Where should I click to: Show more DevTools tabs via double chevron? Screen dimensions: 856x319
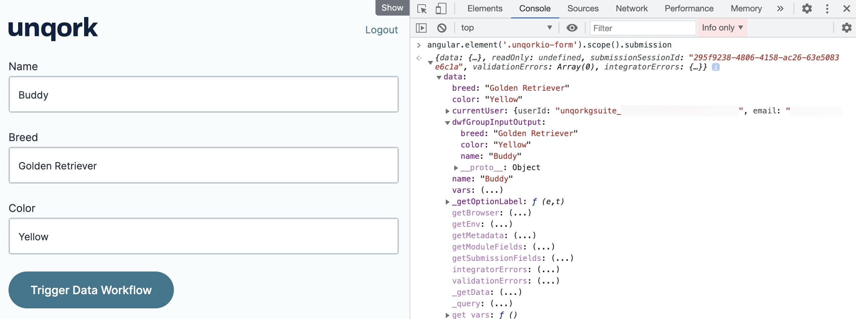[780, 9]
